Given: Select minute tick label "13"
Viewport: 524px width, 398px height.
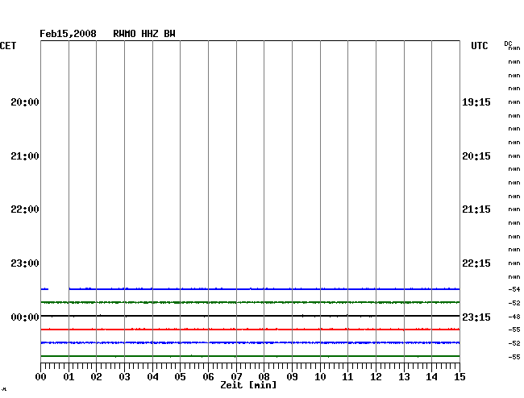Looking at the screenshot, I should pos(404,377).
